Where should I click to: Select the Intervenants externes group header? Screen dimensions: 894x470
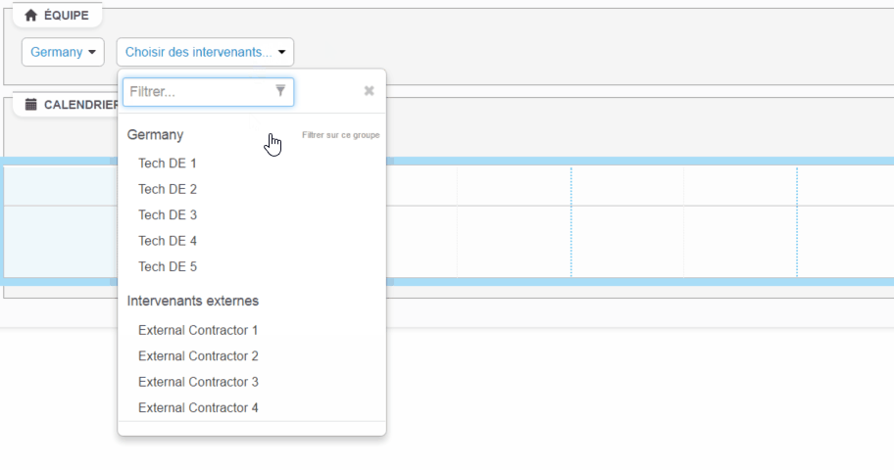click(193, 301)
